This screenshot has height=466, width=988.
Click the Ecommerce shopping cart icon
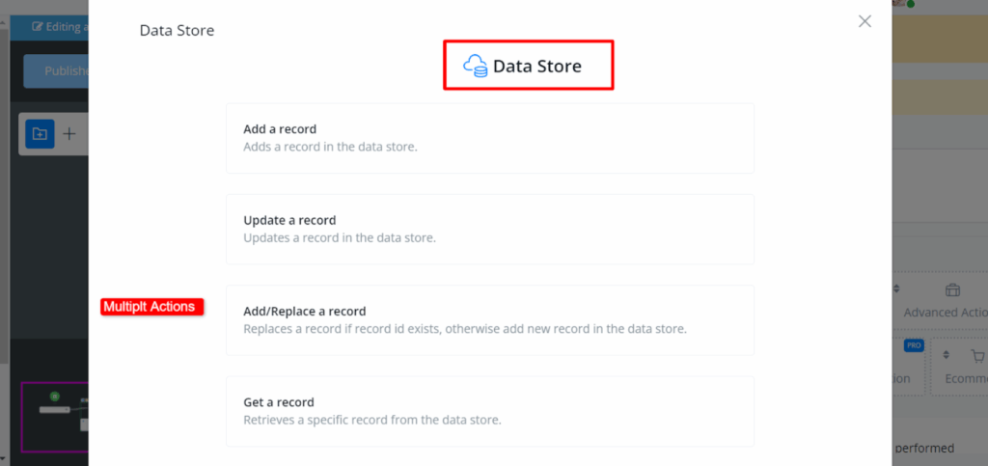point(977,355)
